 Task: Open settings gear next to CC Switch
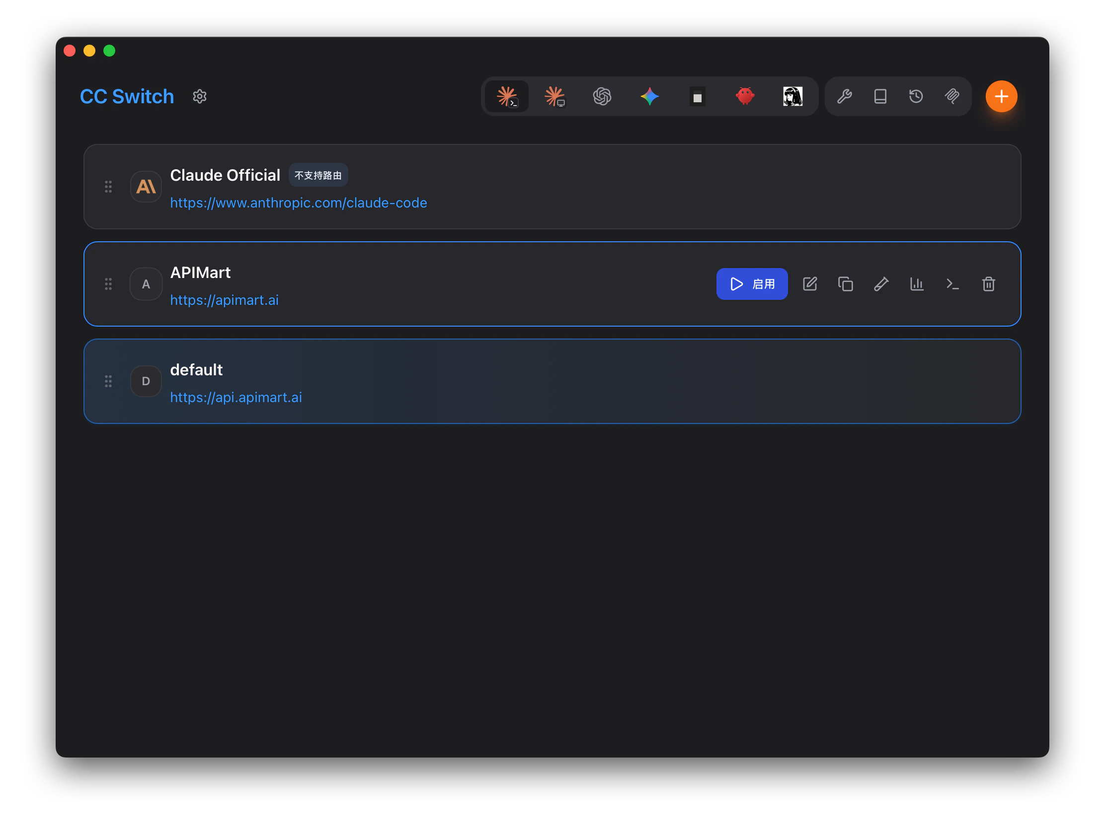pyautogui.click(x=200, y=96)
